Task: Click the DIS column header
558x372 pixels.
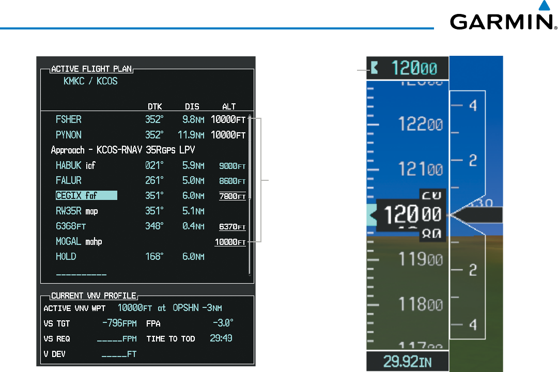Action: (192, 106)
